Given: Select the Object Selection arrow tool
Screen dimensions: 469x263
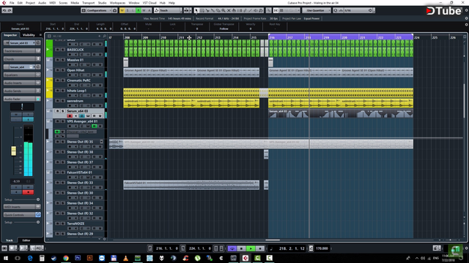Looking at the screenshot, I should [196, 10].
